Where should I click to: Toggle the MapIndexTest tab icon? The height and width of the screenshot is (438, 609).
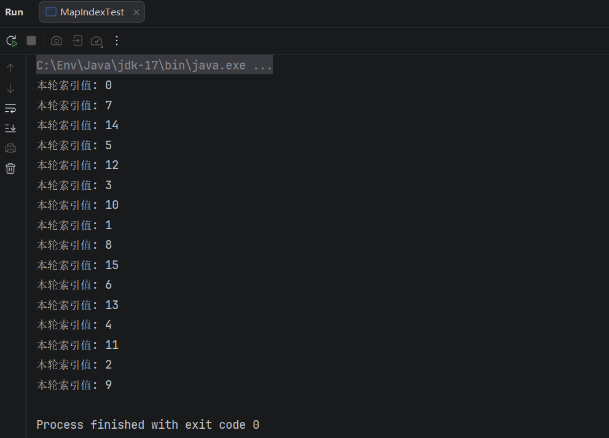pyautogui.click(x=50, y=12)
